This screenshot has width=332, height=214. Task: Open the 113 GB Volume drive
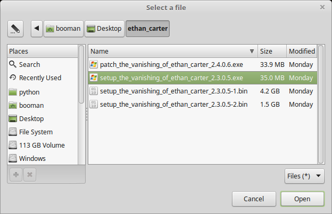(43, 145)
